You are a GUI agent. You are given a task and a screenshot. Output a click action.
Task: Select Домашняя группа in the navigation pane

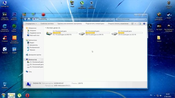35,55
